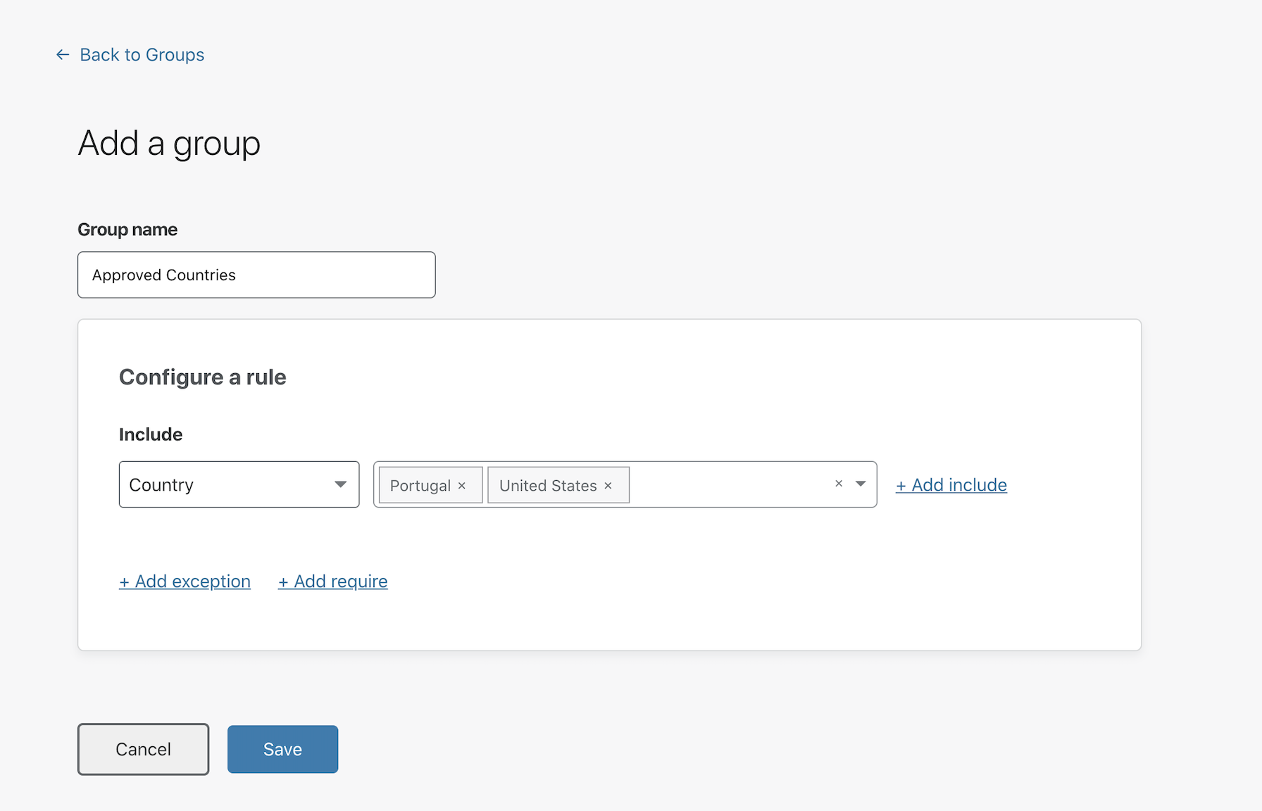Save the new group
1262x811 pixels.
coord(282,749)
